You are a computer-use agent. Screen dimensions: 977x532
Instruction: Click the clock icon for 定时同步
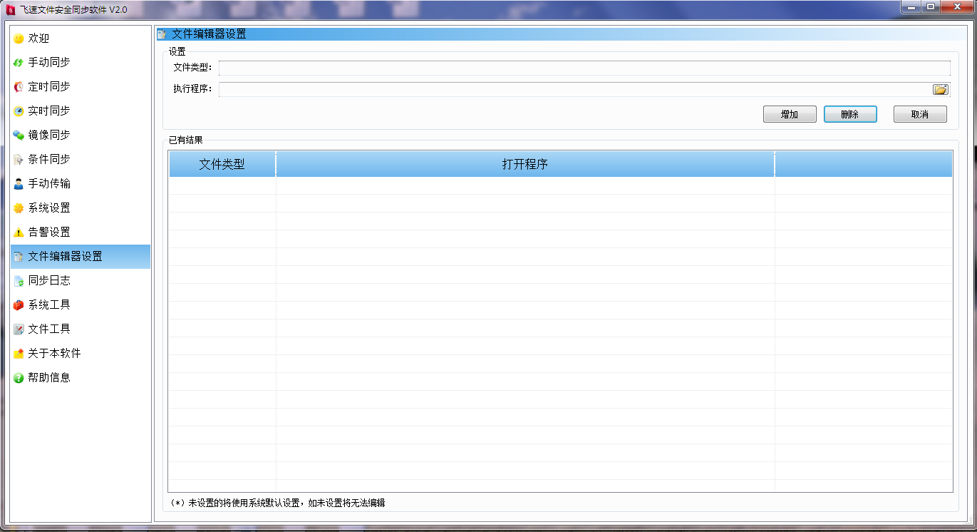(19, 87)
